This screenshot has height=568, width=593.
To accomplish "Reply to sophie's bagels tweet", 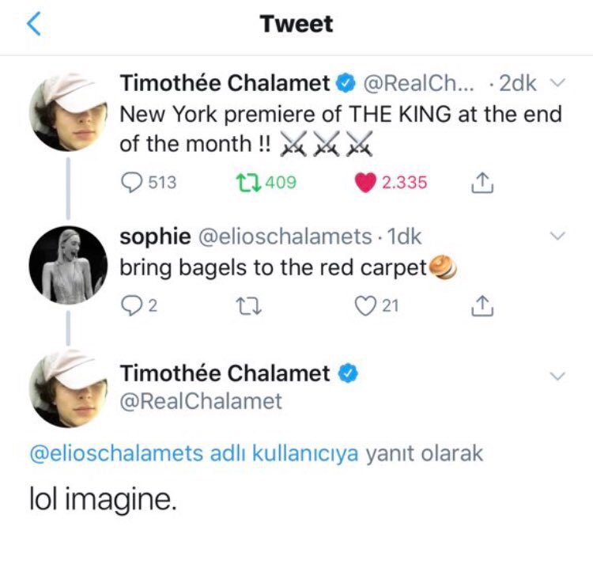I will coord(130,305).
